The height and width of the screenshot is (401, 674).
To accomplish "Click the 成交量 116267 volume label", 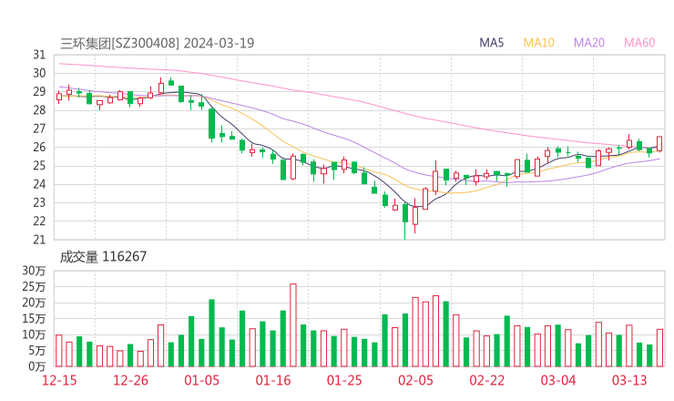I will click(103, 257).
